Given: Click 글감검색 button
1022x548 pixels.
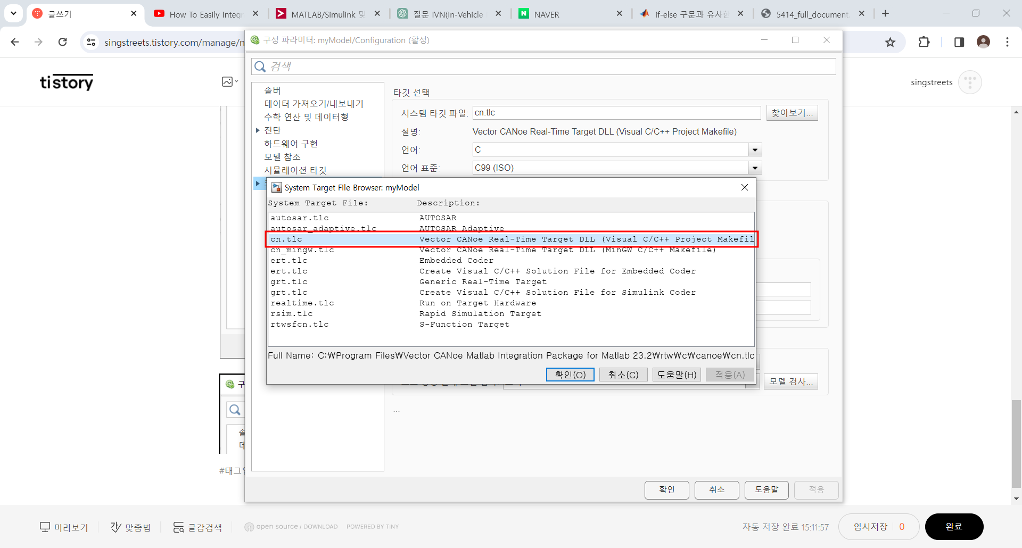Looking at the screenshot, I should (x=197, y=527).
